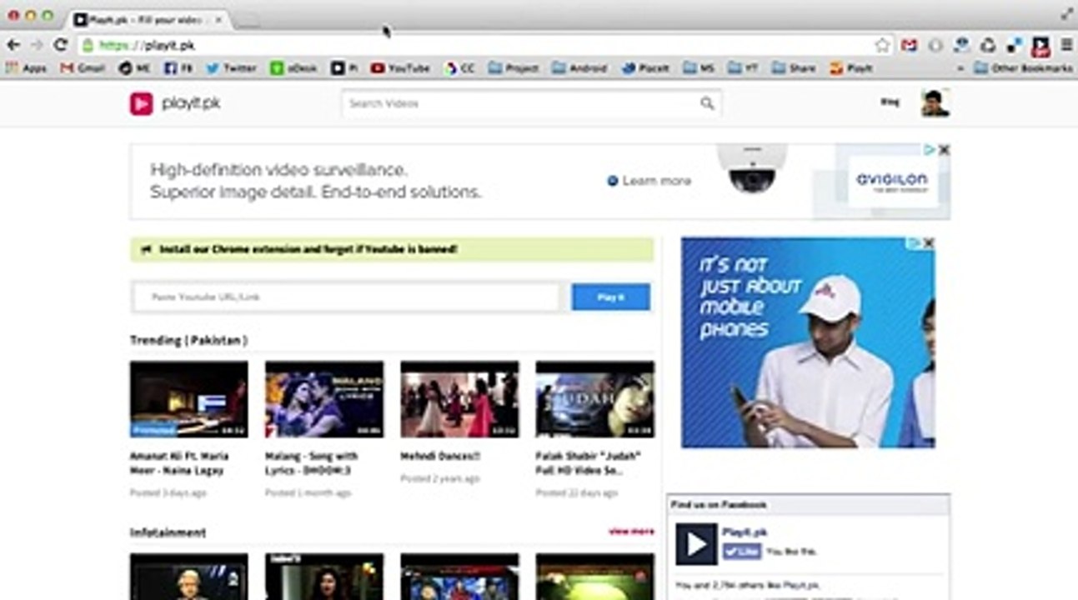Image resolution: width=1078 pixels, height=600 pixels.
Task: Click Playit.pk Facebook page play icon
Action: tap(696, 544)
